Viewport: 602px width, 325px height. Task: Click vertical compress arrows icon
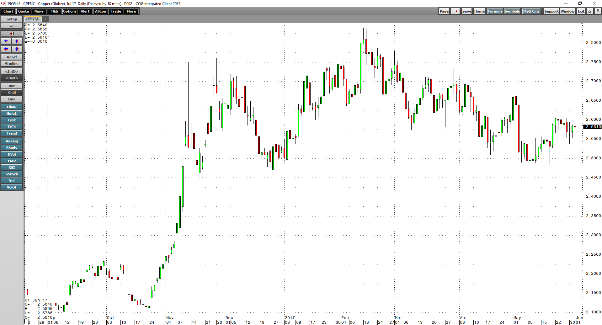17,49
